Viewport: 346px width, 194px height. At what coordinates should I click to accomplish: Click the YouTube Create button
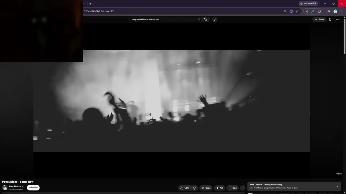320,19
